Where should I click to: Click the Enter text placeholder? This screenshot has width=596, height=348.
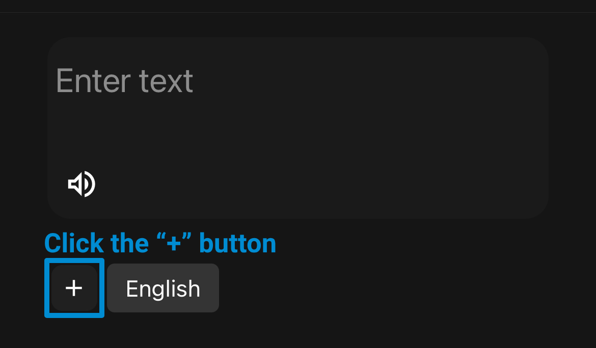coord(124,81)
